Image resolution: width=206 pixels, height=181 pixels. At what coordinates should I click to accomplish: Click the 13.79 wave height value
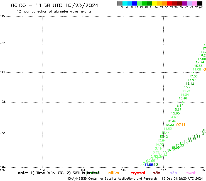155,153
